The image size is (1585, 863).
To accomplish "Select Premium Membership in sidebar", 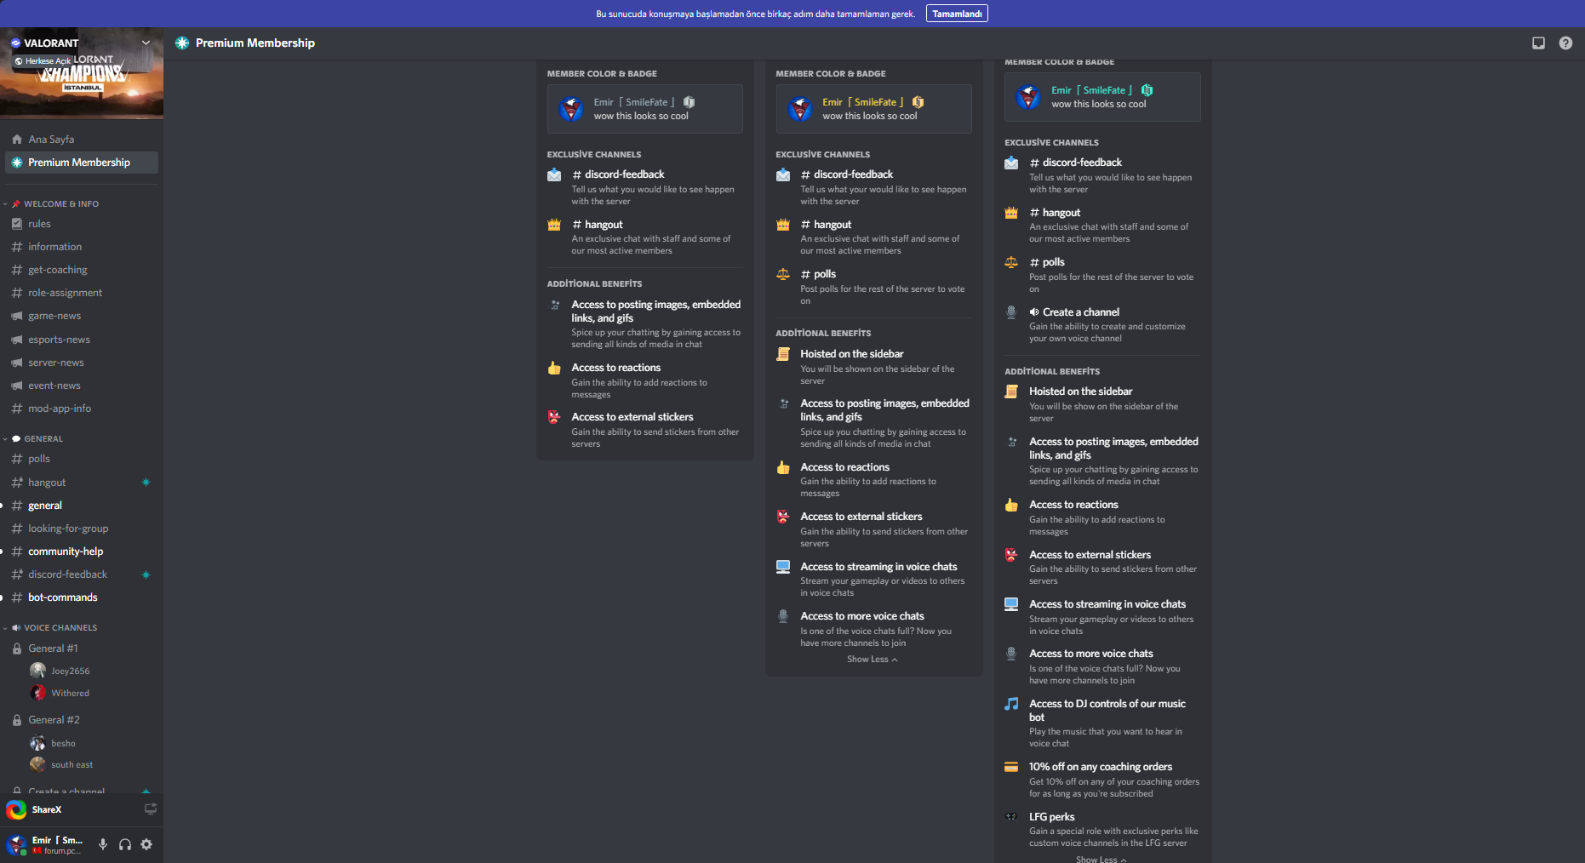I will coord(79,163).
